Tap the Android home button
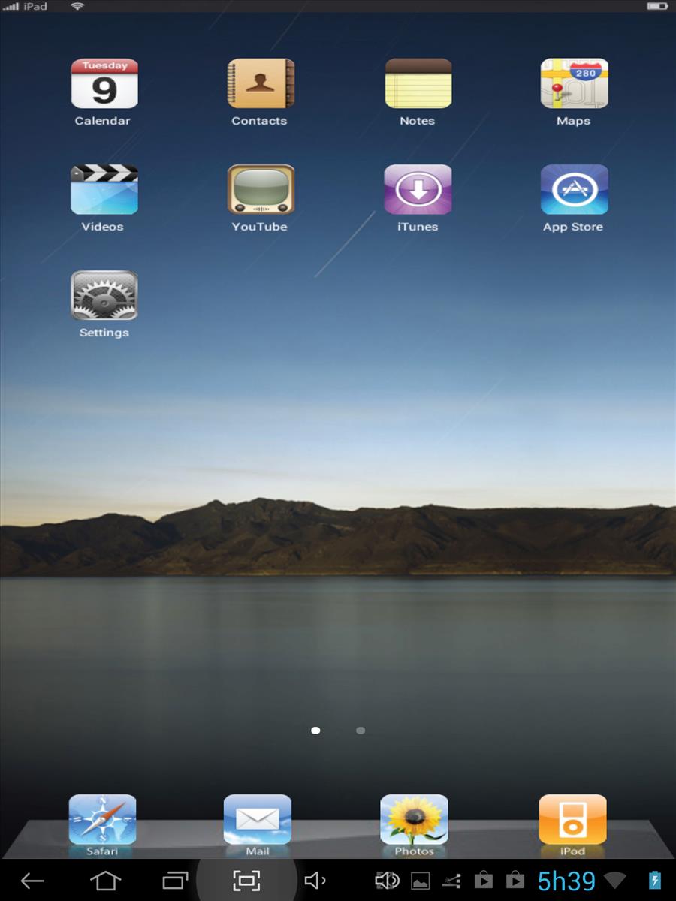 [x=105, y=881]
